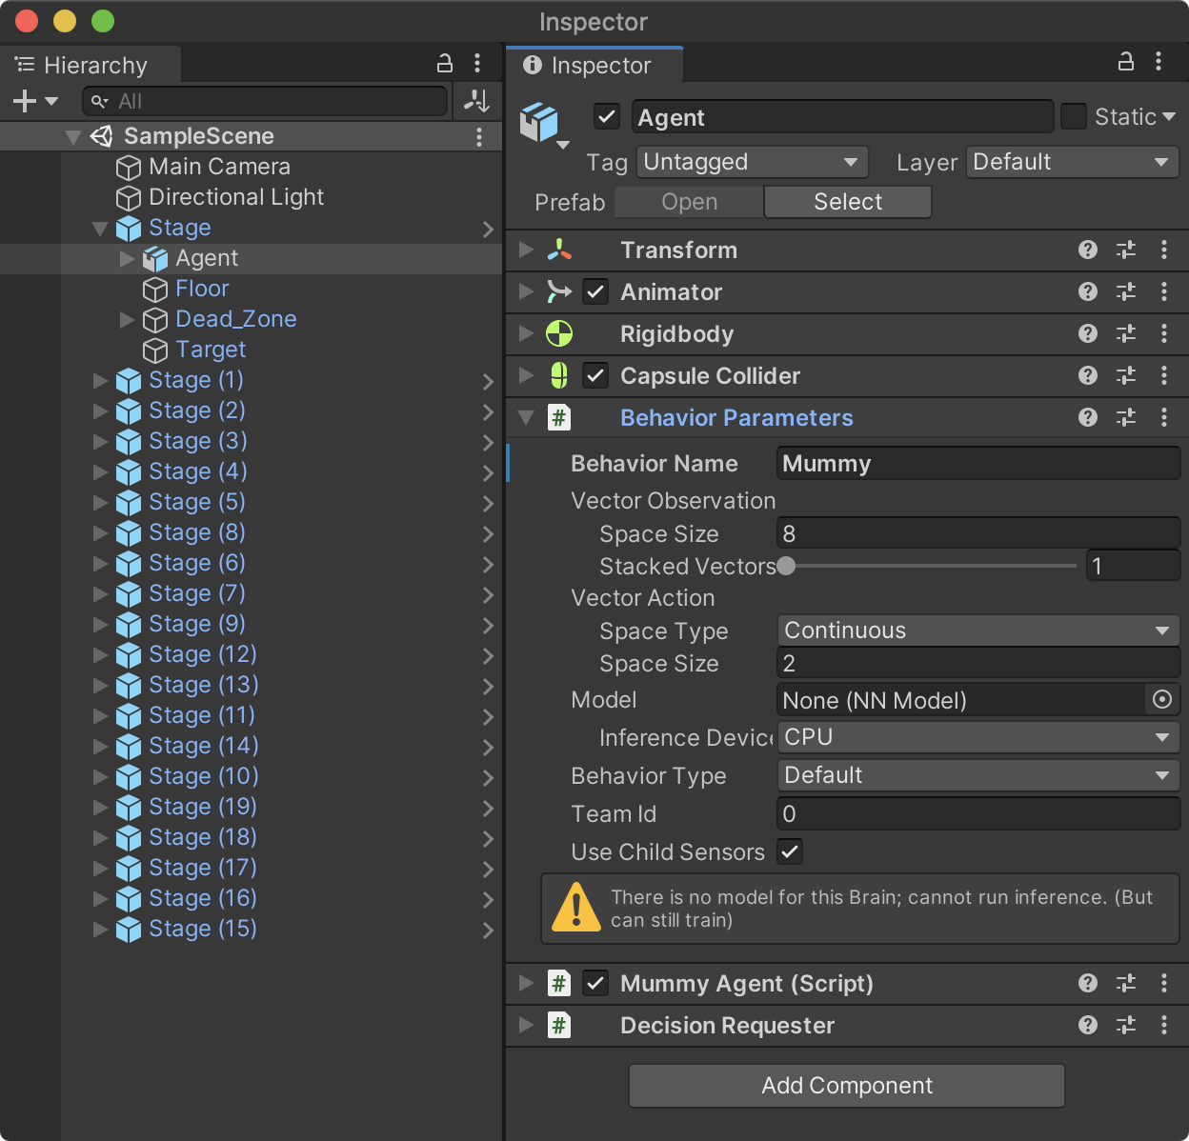1189x1141 pixels.
Task: Click the prefab Open button
Action: pyautogui.click(x=689, y=202)
